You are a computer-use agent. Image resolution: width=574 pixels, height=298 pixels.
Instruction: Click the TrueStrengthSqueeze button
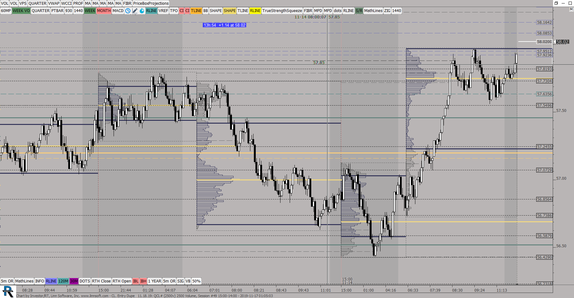tap(282, 11)
